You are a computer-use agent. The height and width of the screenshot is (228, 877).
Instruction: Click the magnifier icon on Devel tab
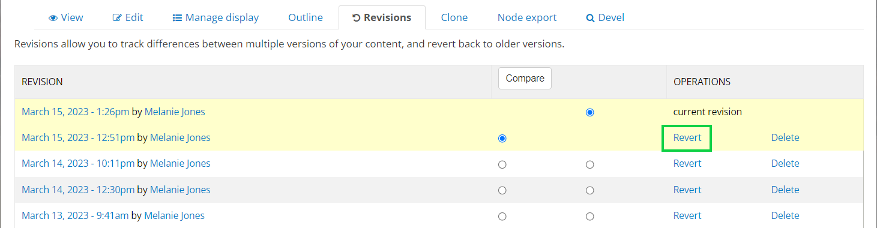[590, 18]
